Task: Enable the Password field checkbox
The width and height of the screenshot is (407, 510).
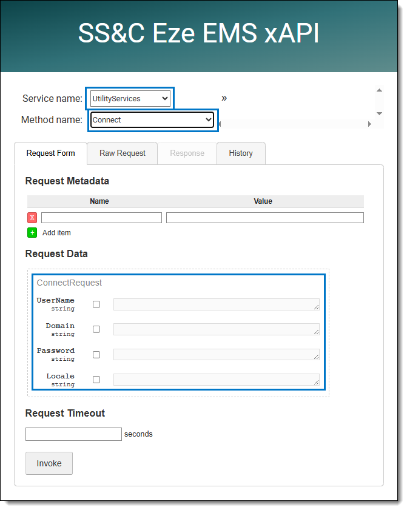Action: coord(96,355)
